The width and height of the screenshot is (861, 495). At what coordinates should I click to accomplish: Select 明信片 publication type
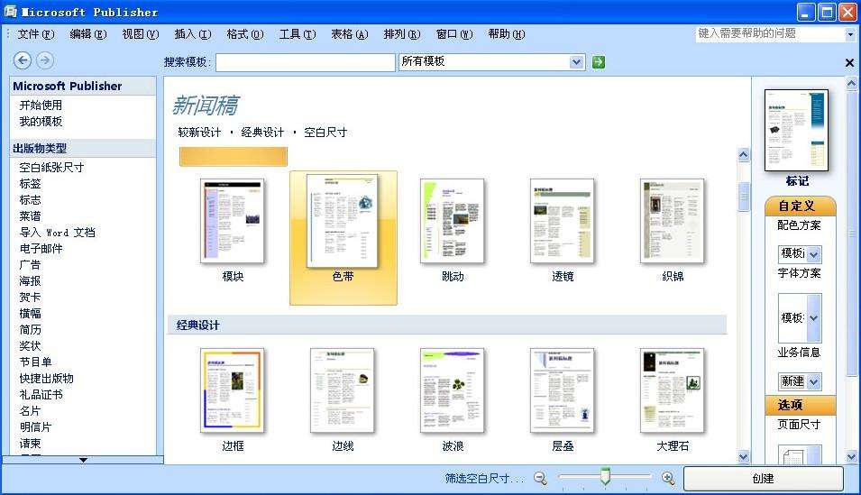point(36,426)
